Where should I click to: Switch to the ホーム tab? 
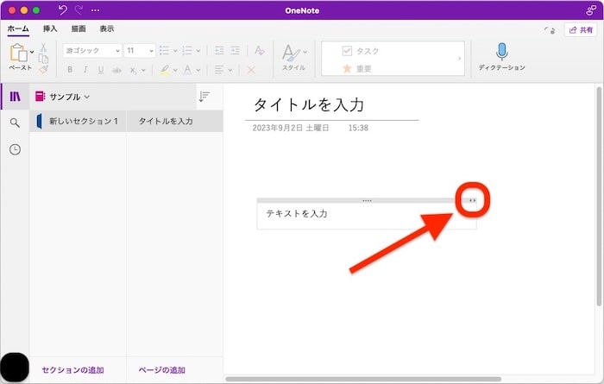pos(18,28)
